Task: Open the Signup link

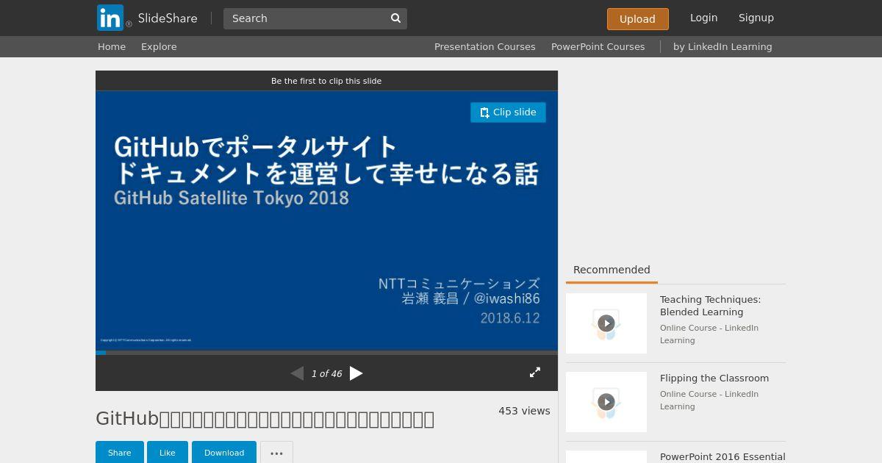Action: 756,18
